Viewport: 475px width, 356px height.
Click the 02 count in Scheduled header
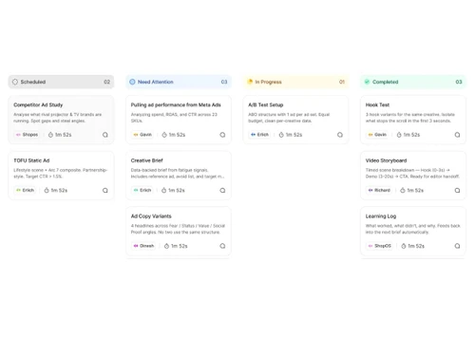point(107,82)
